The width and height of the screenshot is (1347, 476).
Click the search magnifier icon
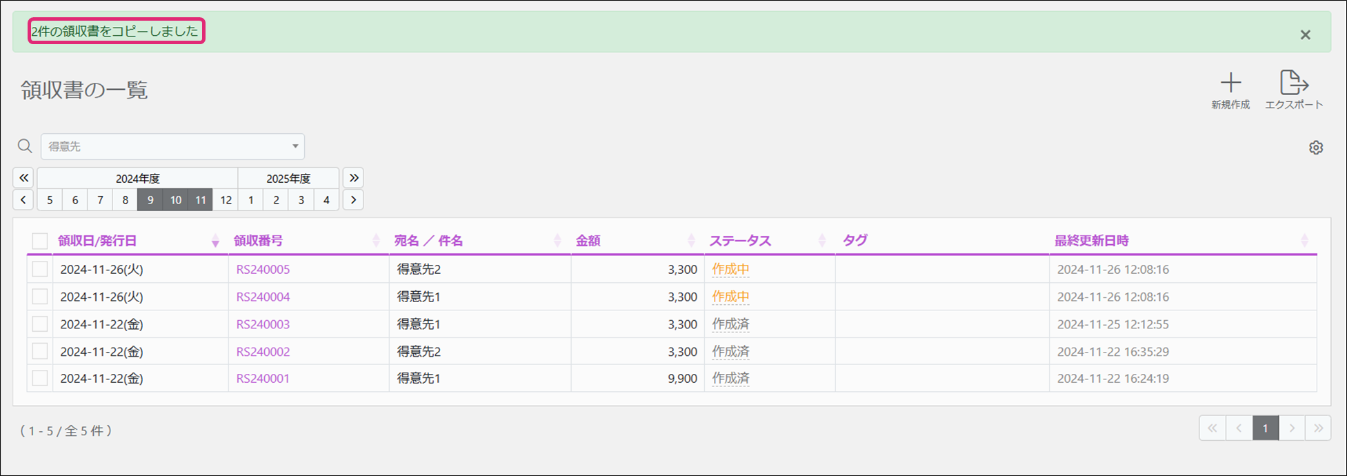click(25, 146)
